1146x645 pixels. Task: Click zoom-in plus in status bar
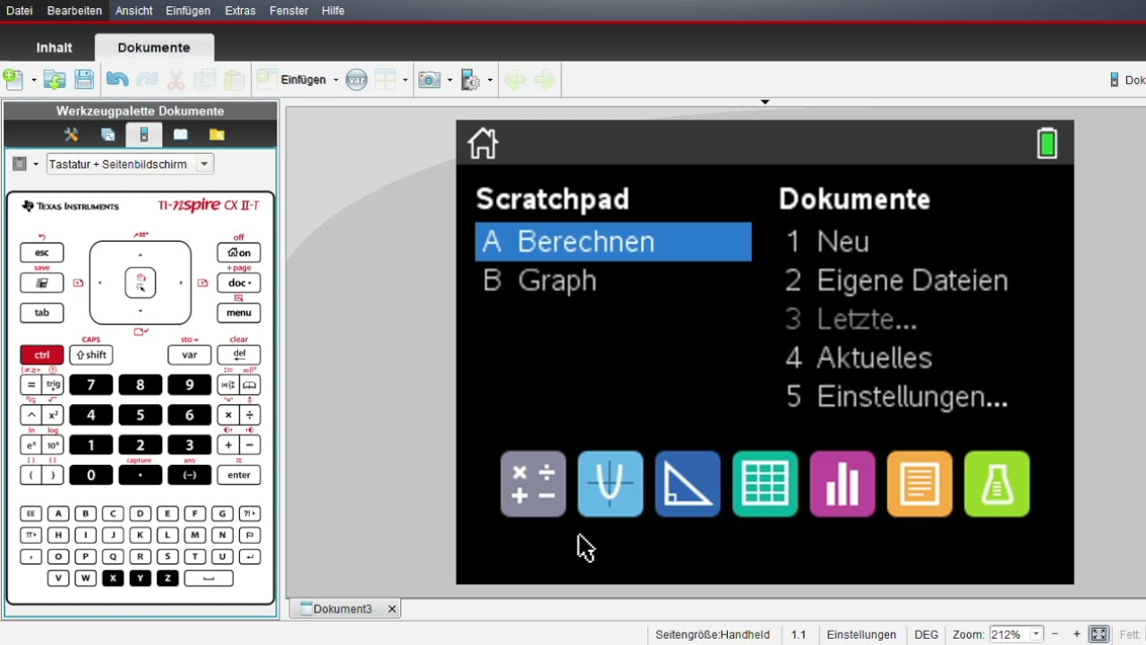coord(1076,634)
